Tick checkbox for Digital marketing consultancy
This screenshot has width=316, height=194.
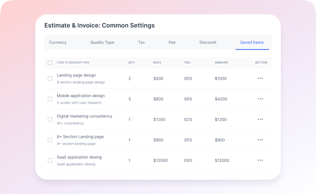50,119
